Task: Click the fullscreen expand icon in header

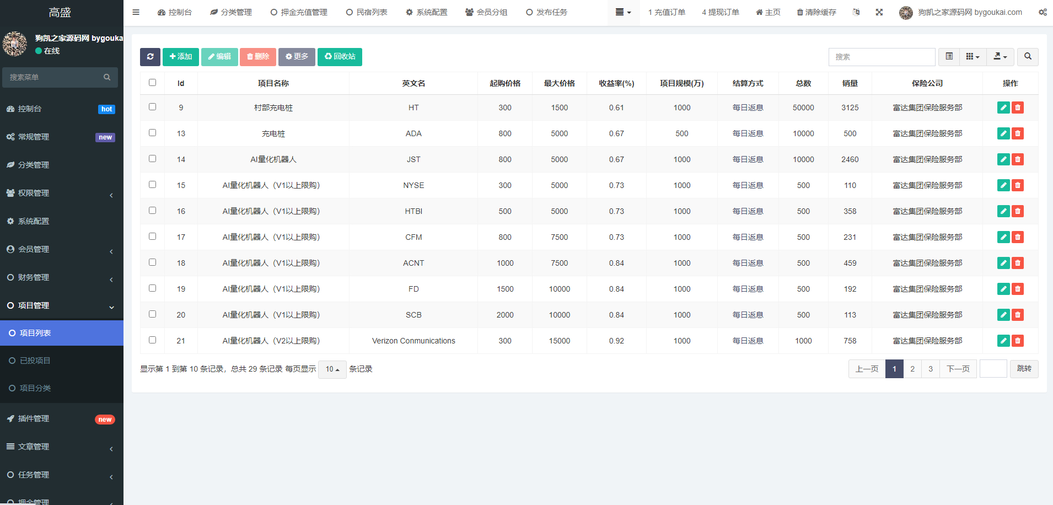Action: [x=879, y=12]
